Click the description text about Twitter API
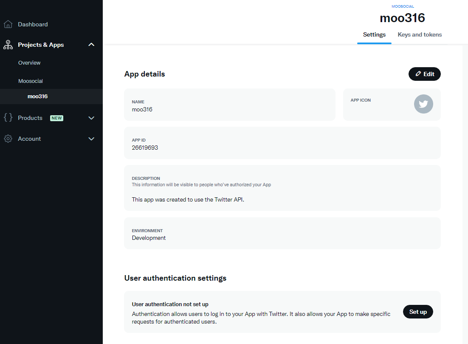This screenshot has width=468, height=344. (188, 200)
